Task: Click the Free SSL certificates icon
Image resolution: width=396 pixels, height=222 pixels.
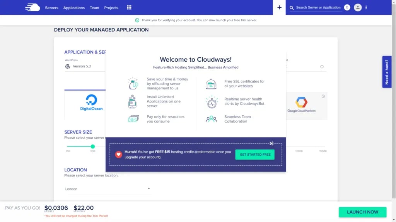Action: (211, 84)
